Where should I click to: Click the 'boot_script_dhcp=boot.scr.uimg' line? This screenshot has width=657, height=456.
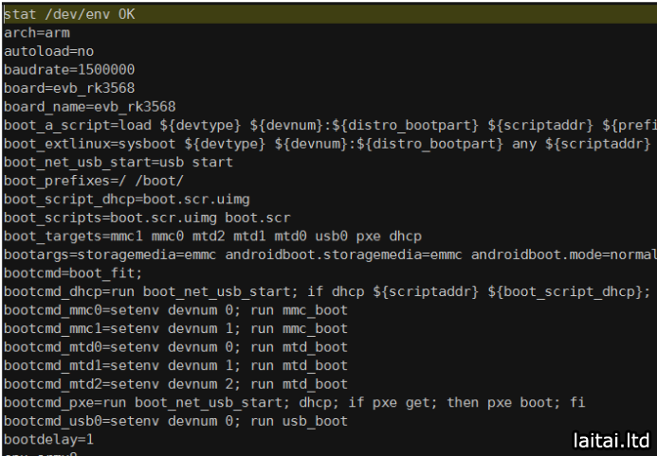pyautogui.click(x=127, y=199)
